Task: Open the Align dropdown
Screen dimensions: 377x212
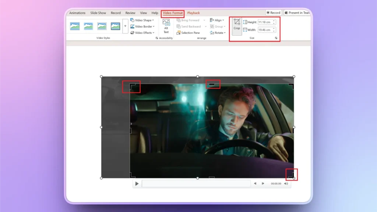Action: [217, 20]
